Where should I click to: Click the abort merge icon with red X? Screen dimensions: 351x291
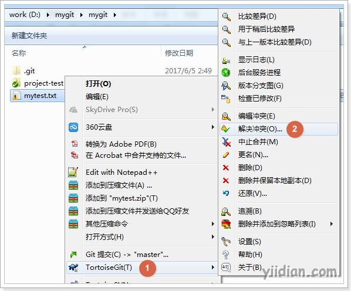(226, 142)
